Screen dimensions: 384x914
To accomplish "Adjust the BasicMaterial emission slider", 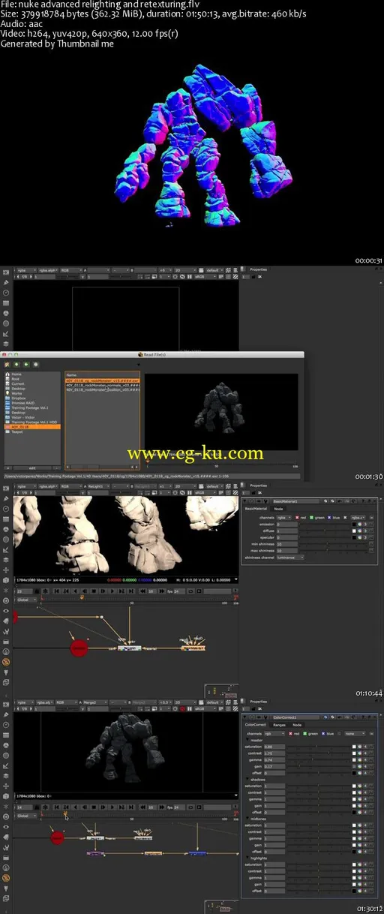I will [x=323, y=525].
